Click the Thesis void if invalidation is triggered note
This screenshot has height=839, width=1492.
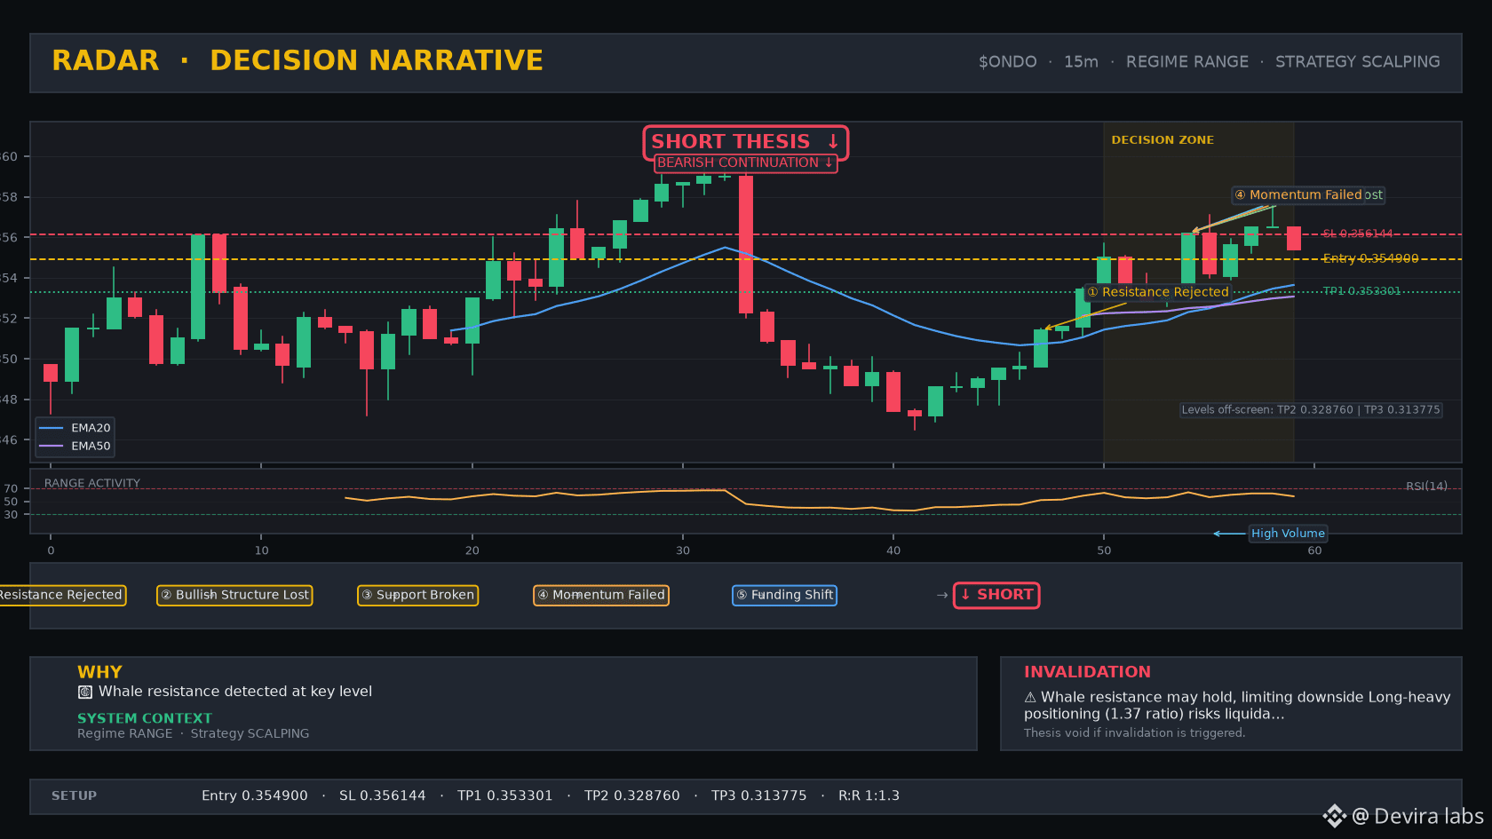[x=1135, y=733]
